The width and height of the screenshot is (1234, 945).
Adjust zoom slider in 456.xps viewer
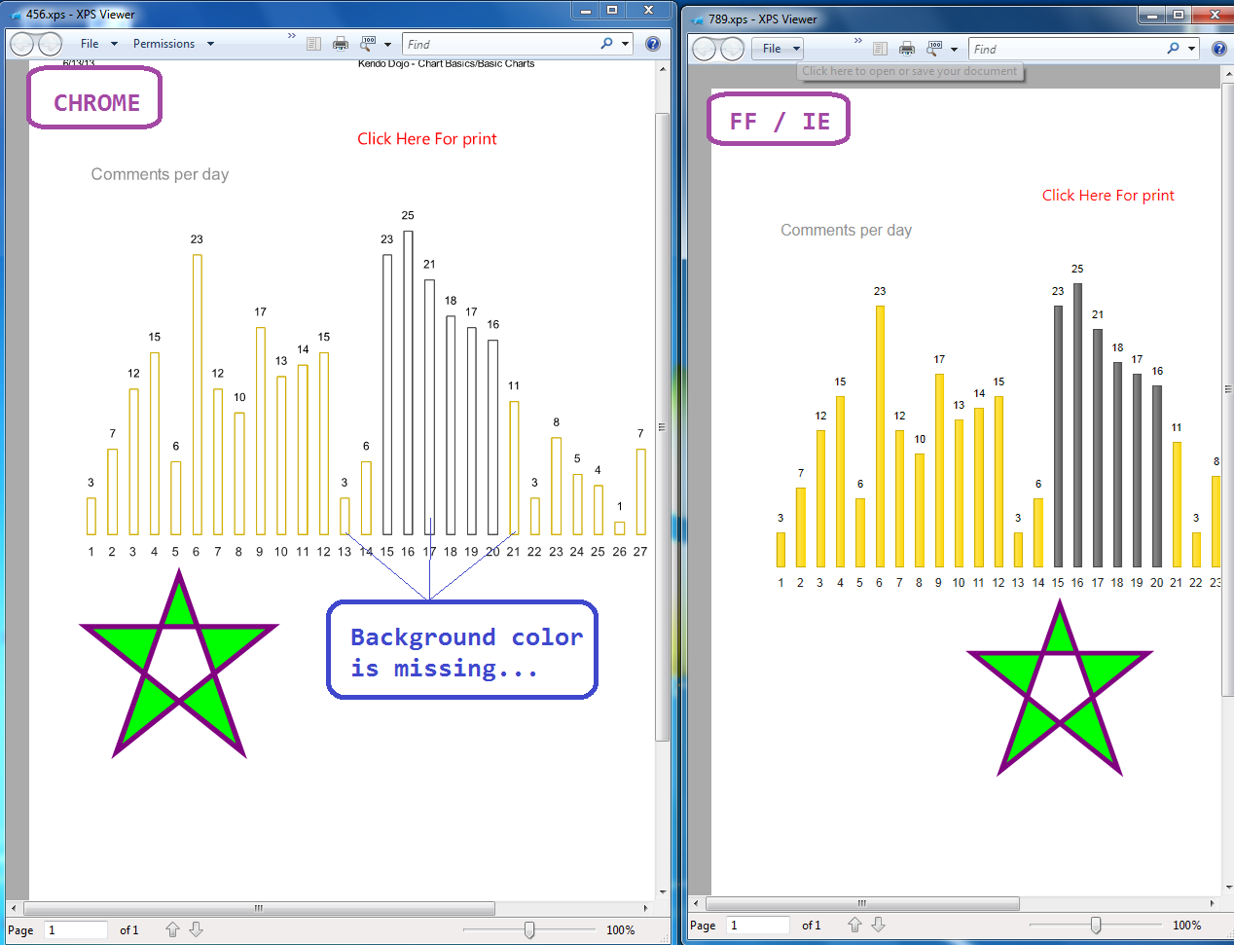tap(529, 930)
